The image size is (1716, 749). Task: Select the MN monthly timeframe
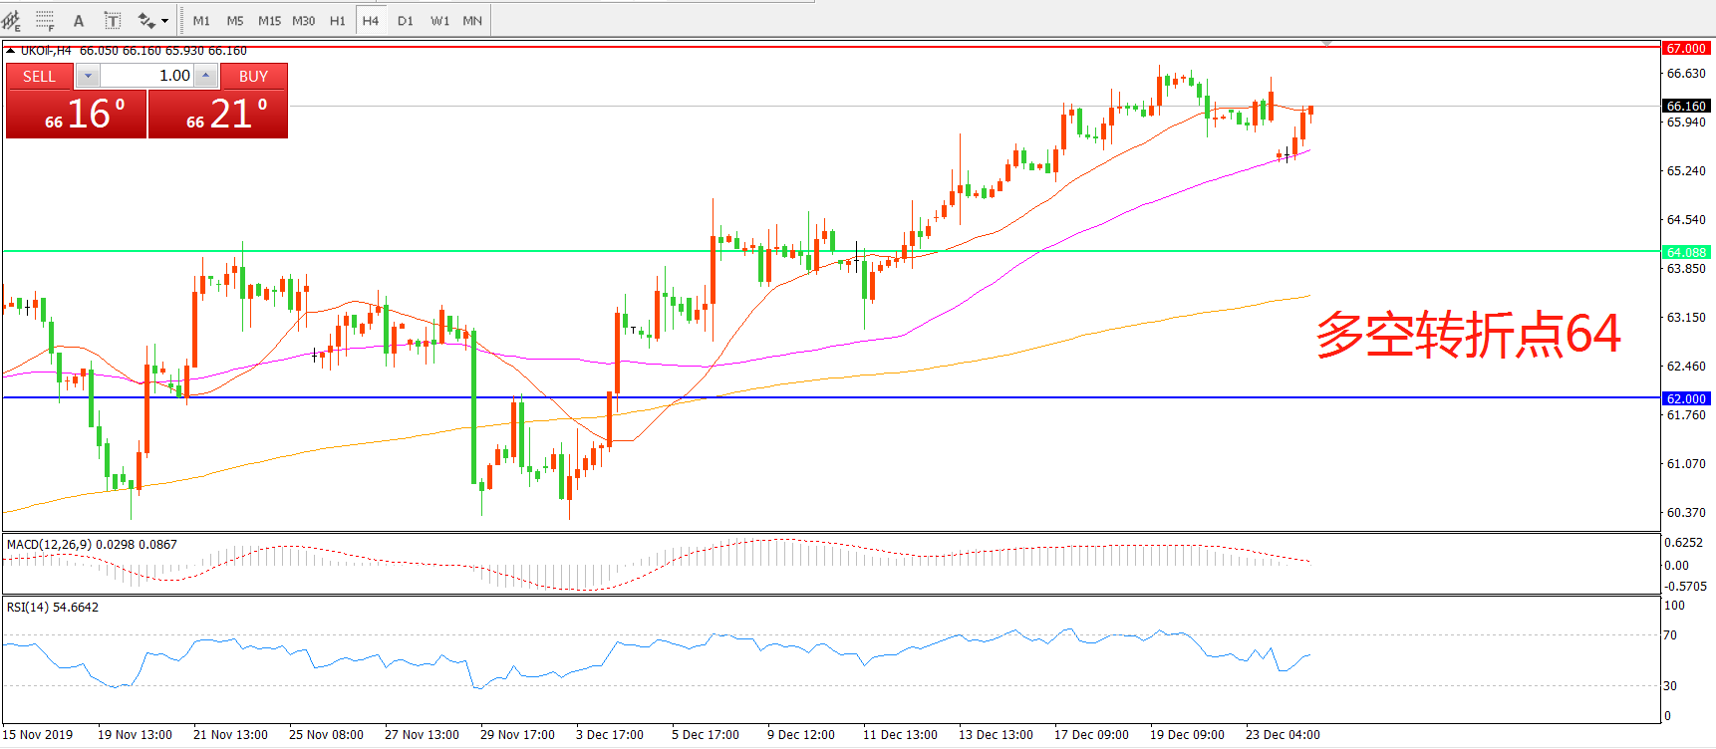[x=472, y=20]
